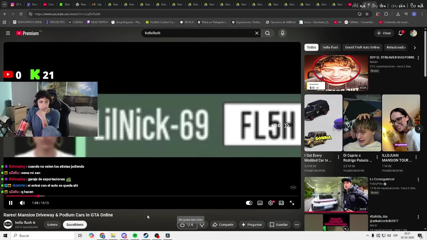Viewport: 427px width, 240px height.
Task: Open the YouTube guide hamburger menu
Action: [x=8, y=33]
